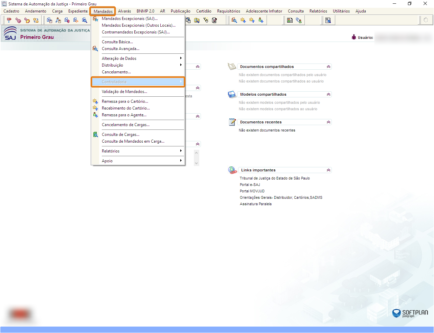
Task: Choose Recebimento do Cartório...
Action: pyautogui.click(x=138, y=108)
